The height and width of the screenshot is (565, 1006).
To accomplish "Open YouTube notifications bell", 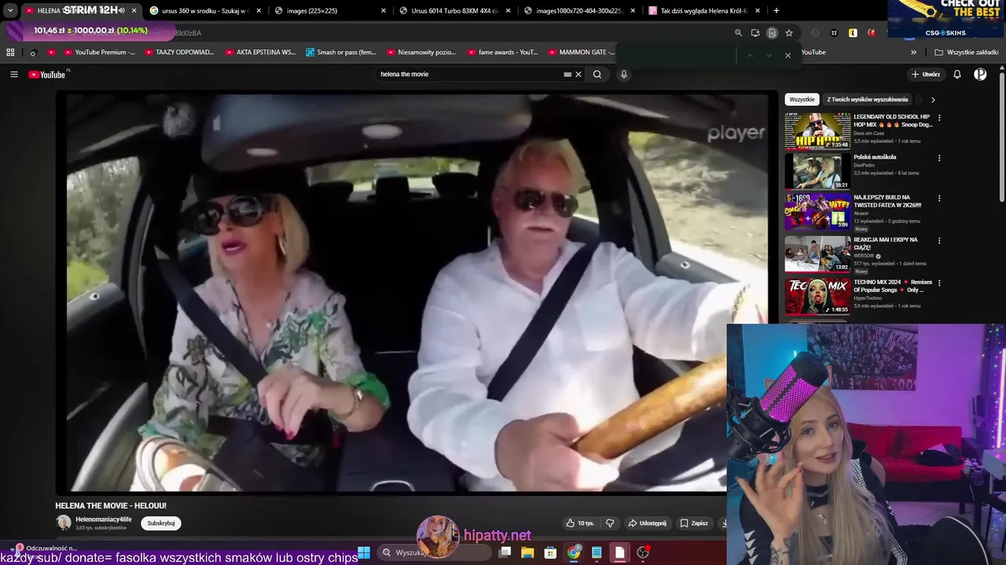I will (x=957, y=75).
